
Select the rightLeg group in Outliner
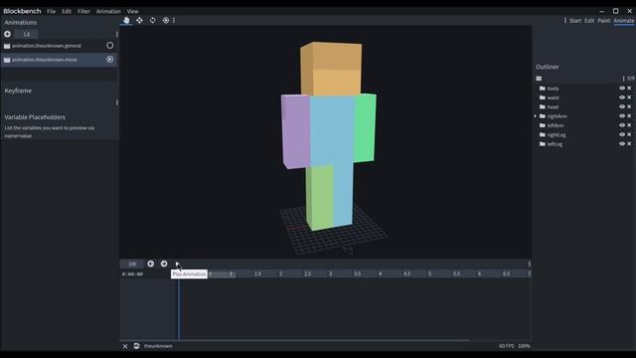pyautogui.click(x=556, y=135)
